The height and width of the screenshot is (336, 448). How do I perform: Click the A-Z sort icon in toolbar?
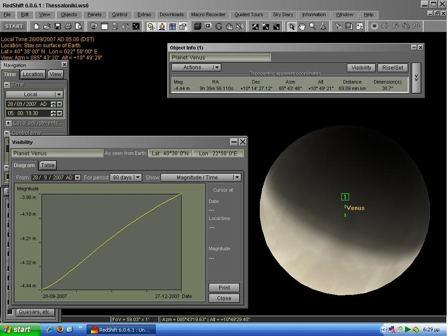[359, 26]
